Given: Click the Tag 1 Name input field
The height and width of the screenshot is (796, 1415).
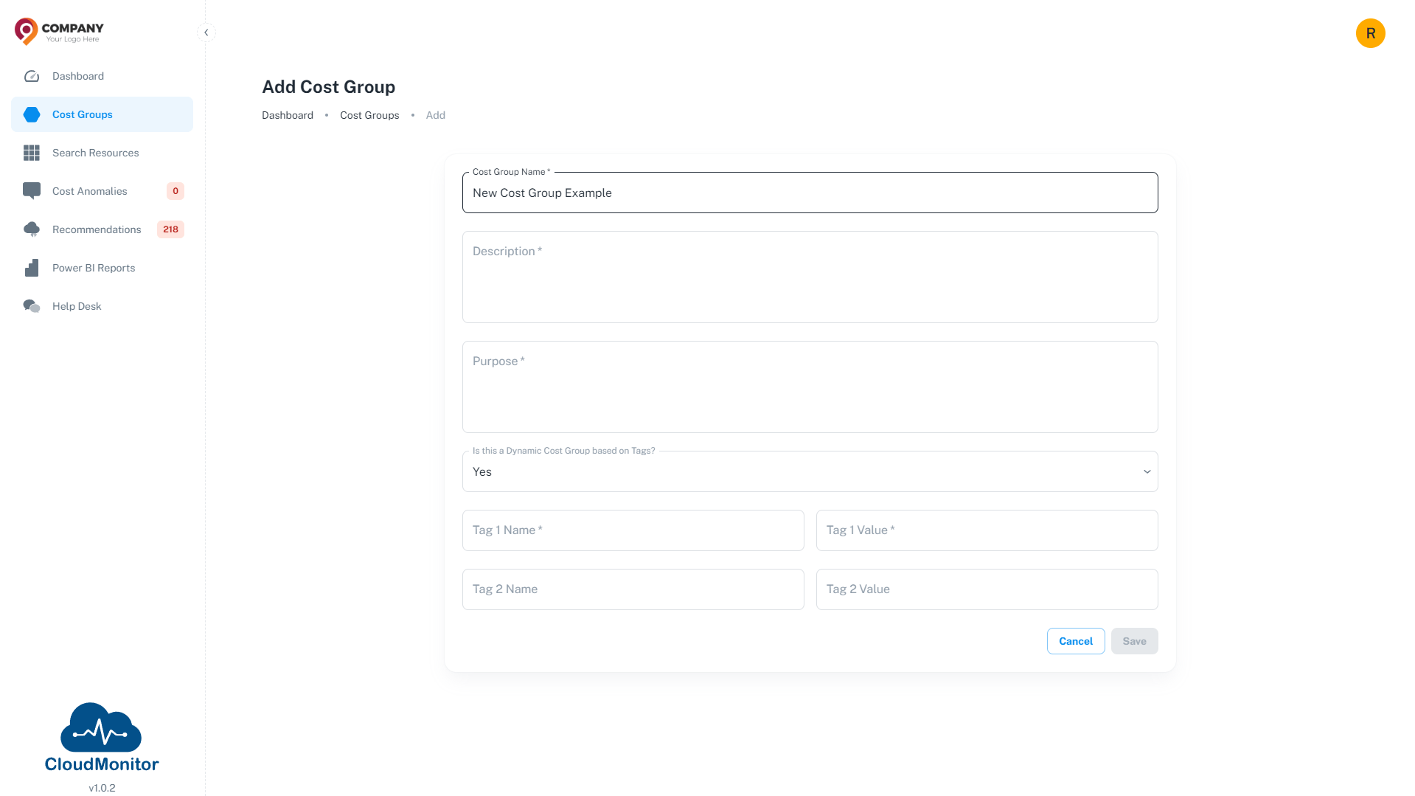Looking at the screenshot, I should 633,530.
